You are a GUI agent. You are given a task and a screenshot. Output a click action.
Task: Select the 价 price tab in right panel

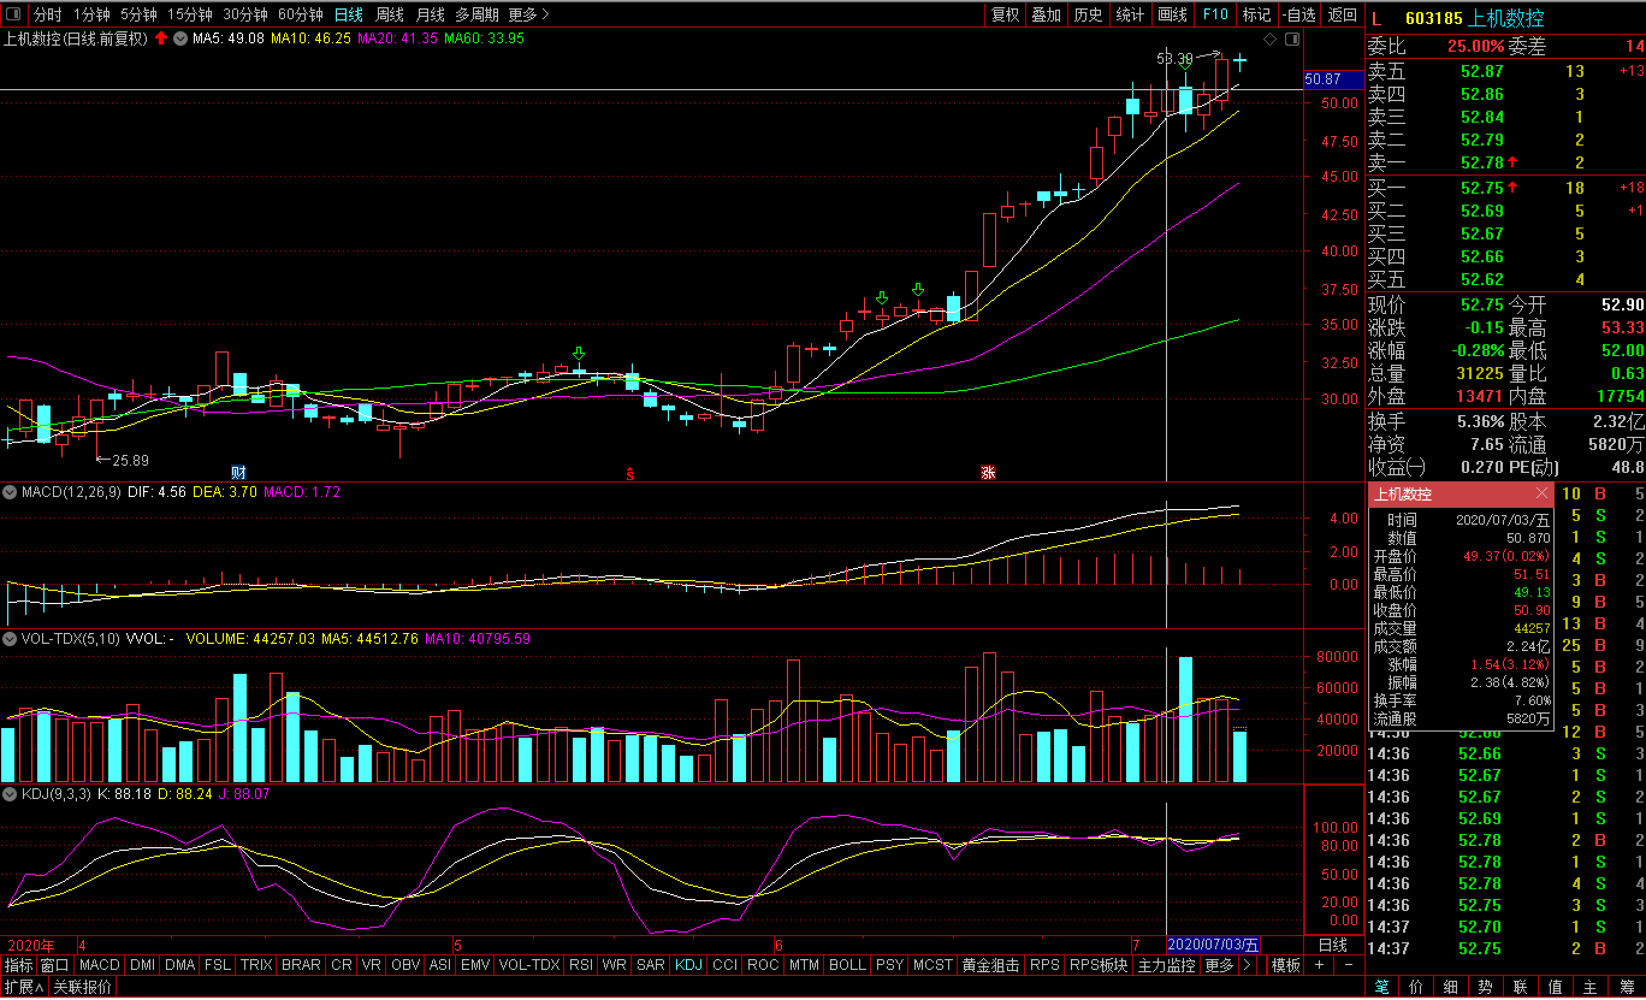coord(1416,987)
